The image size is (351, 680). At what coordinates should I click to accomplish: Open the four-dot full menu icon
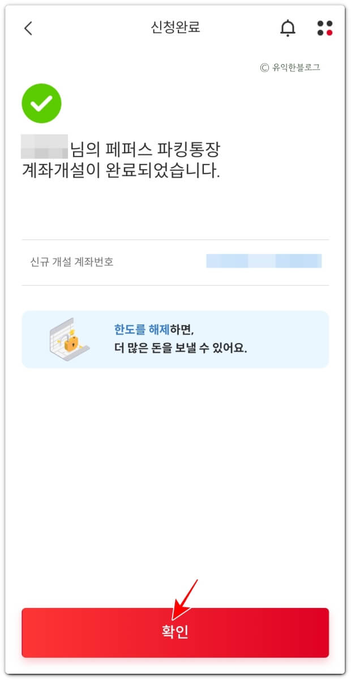point(324,28)
